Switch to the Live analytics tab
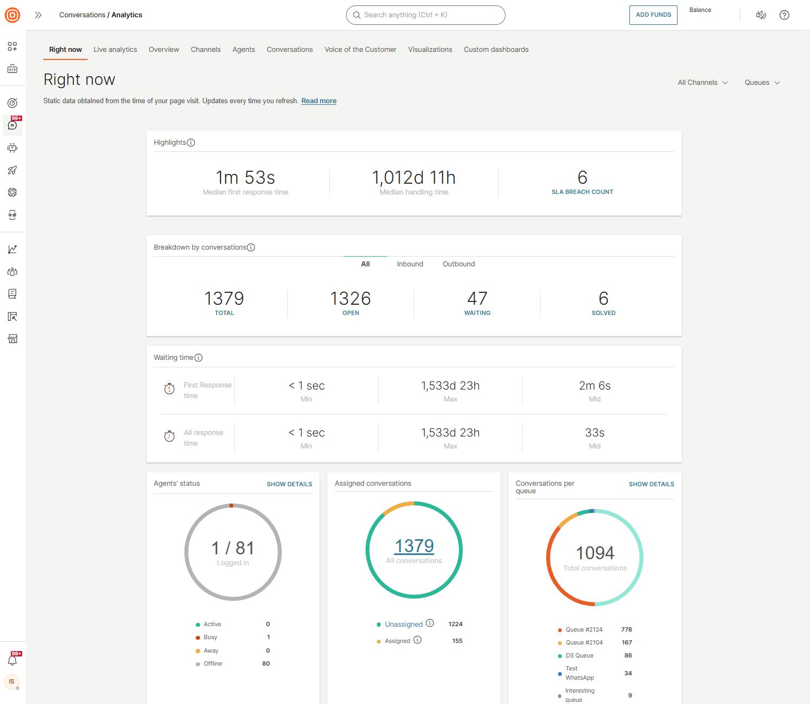810x704 pixels. click(x=115, y=49)
